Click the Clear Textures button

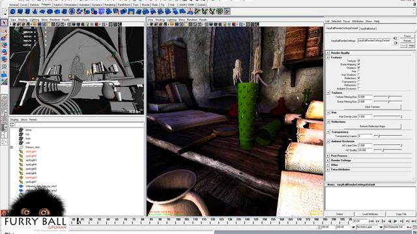click(372, 107)
